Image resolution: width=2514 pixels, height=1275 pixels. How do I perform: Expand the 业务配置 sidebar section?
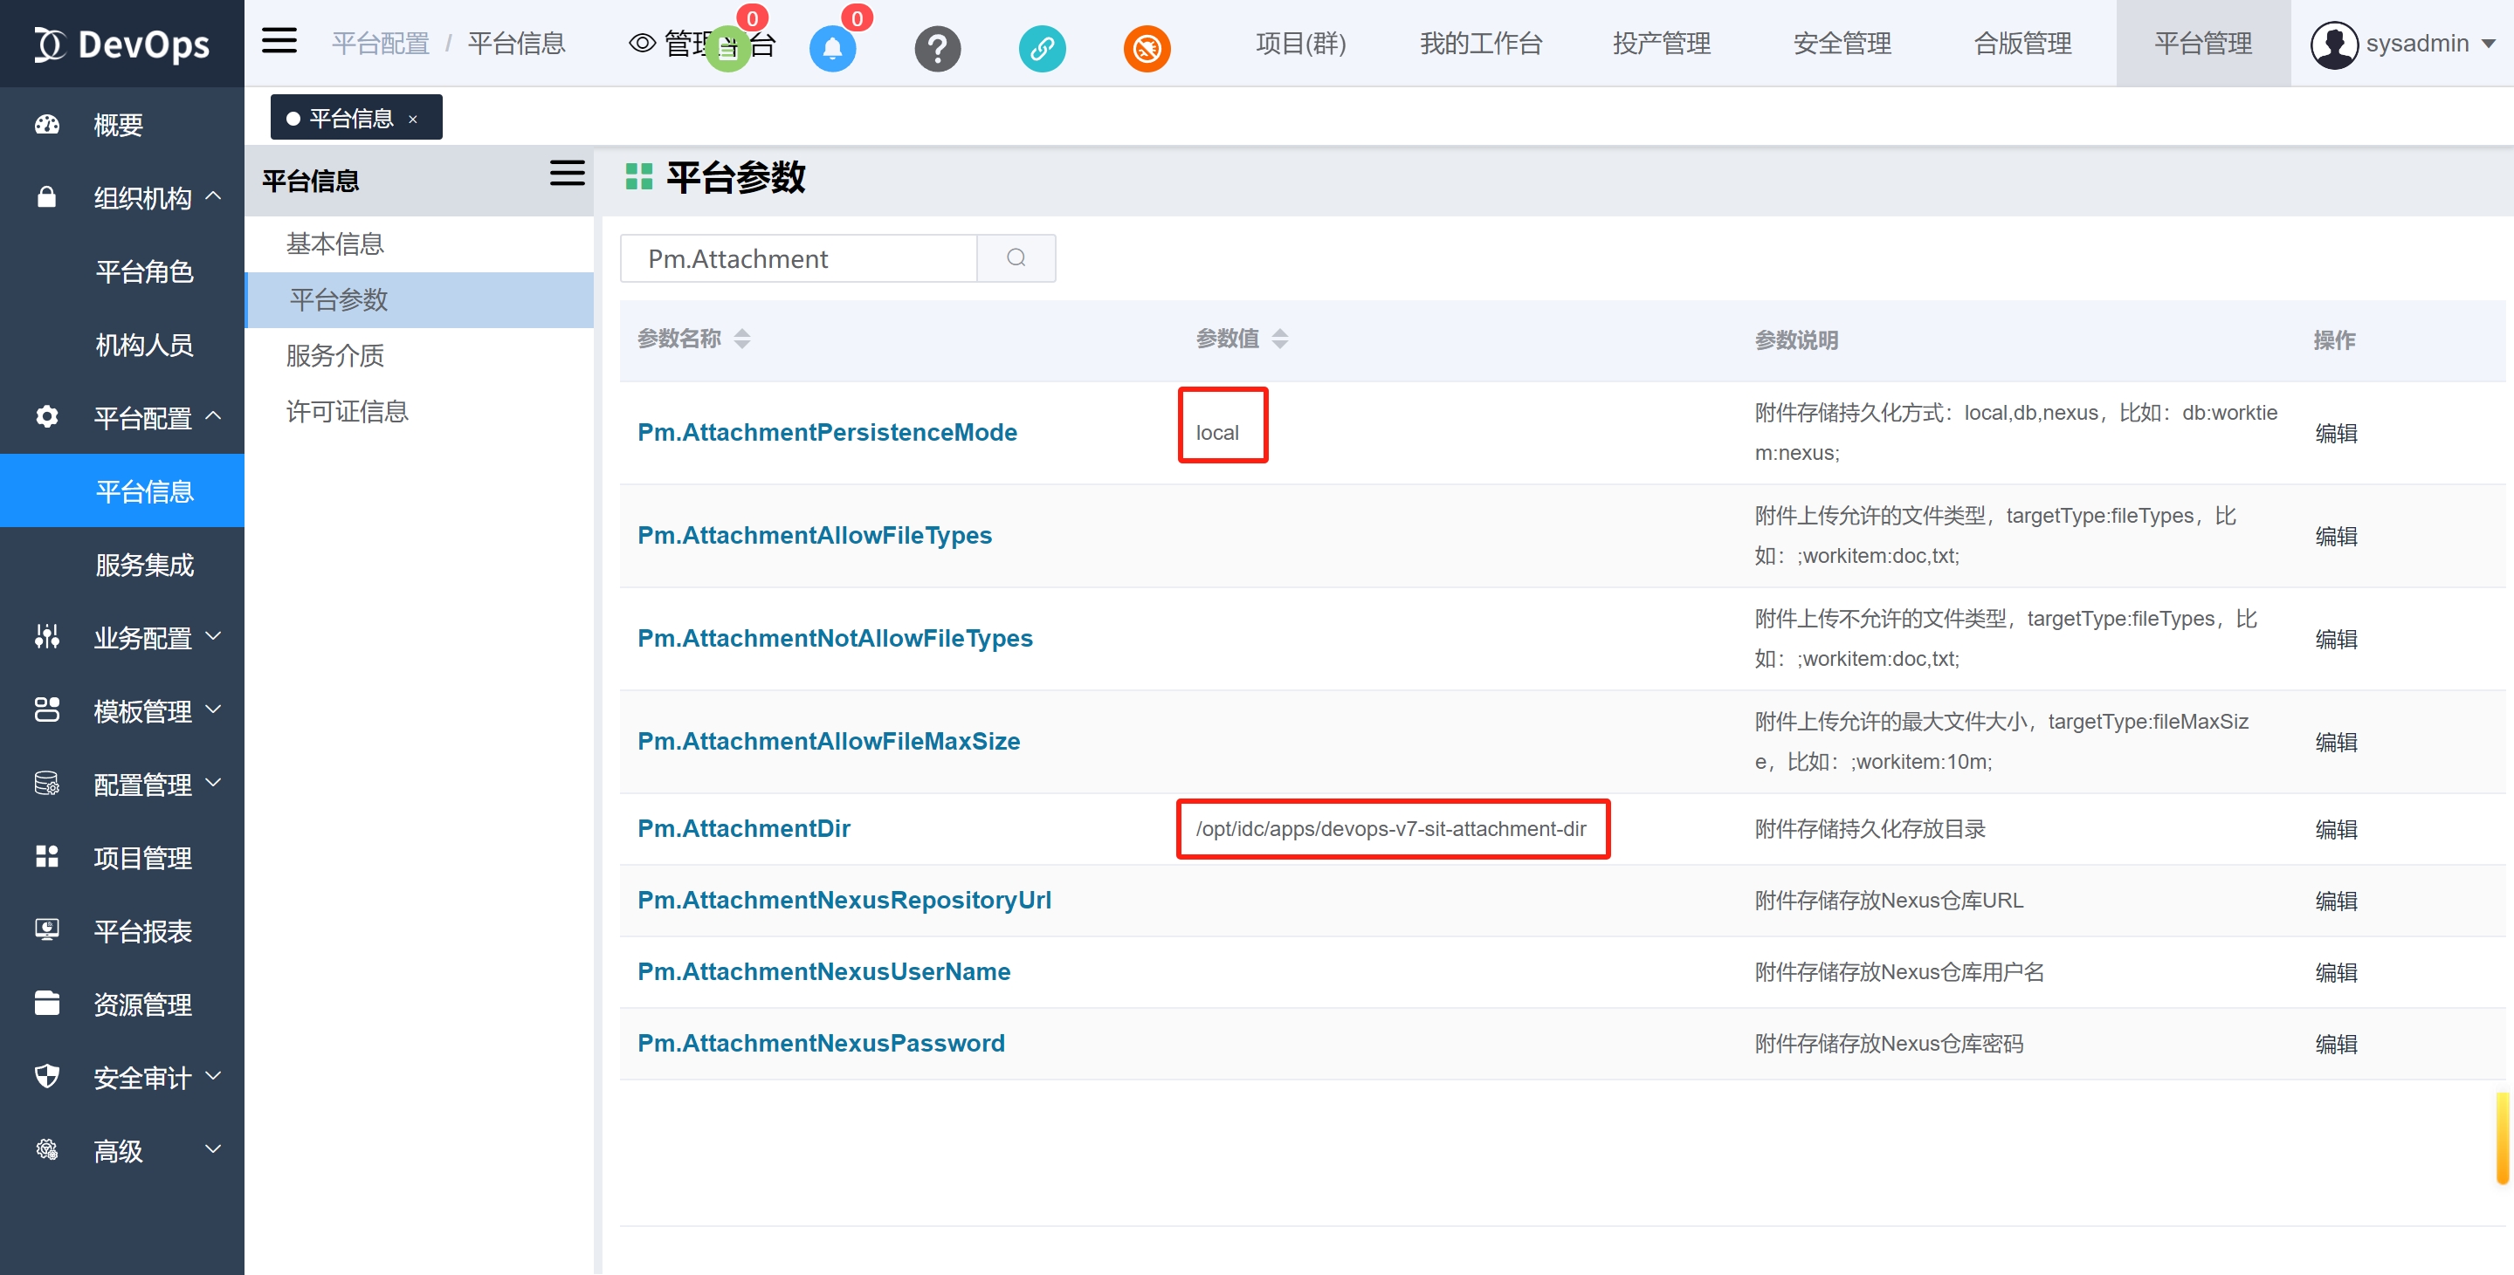(141, 638)
